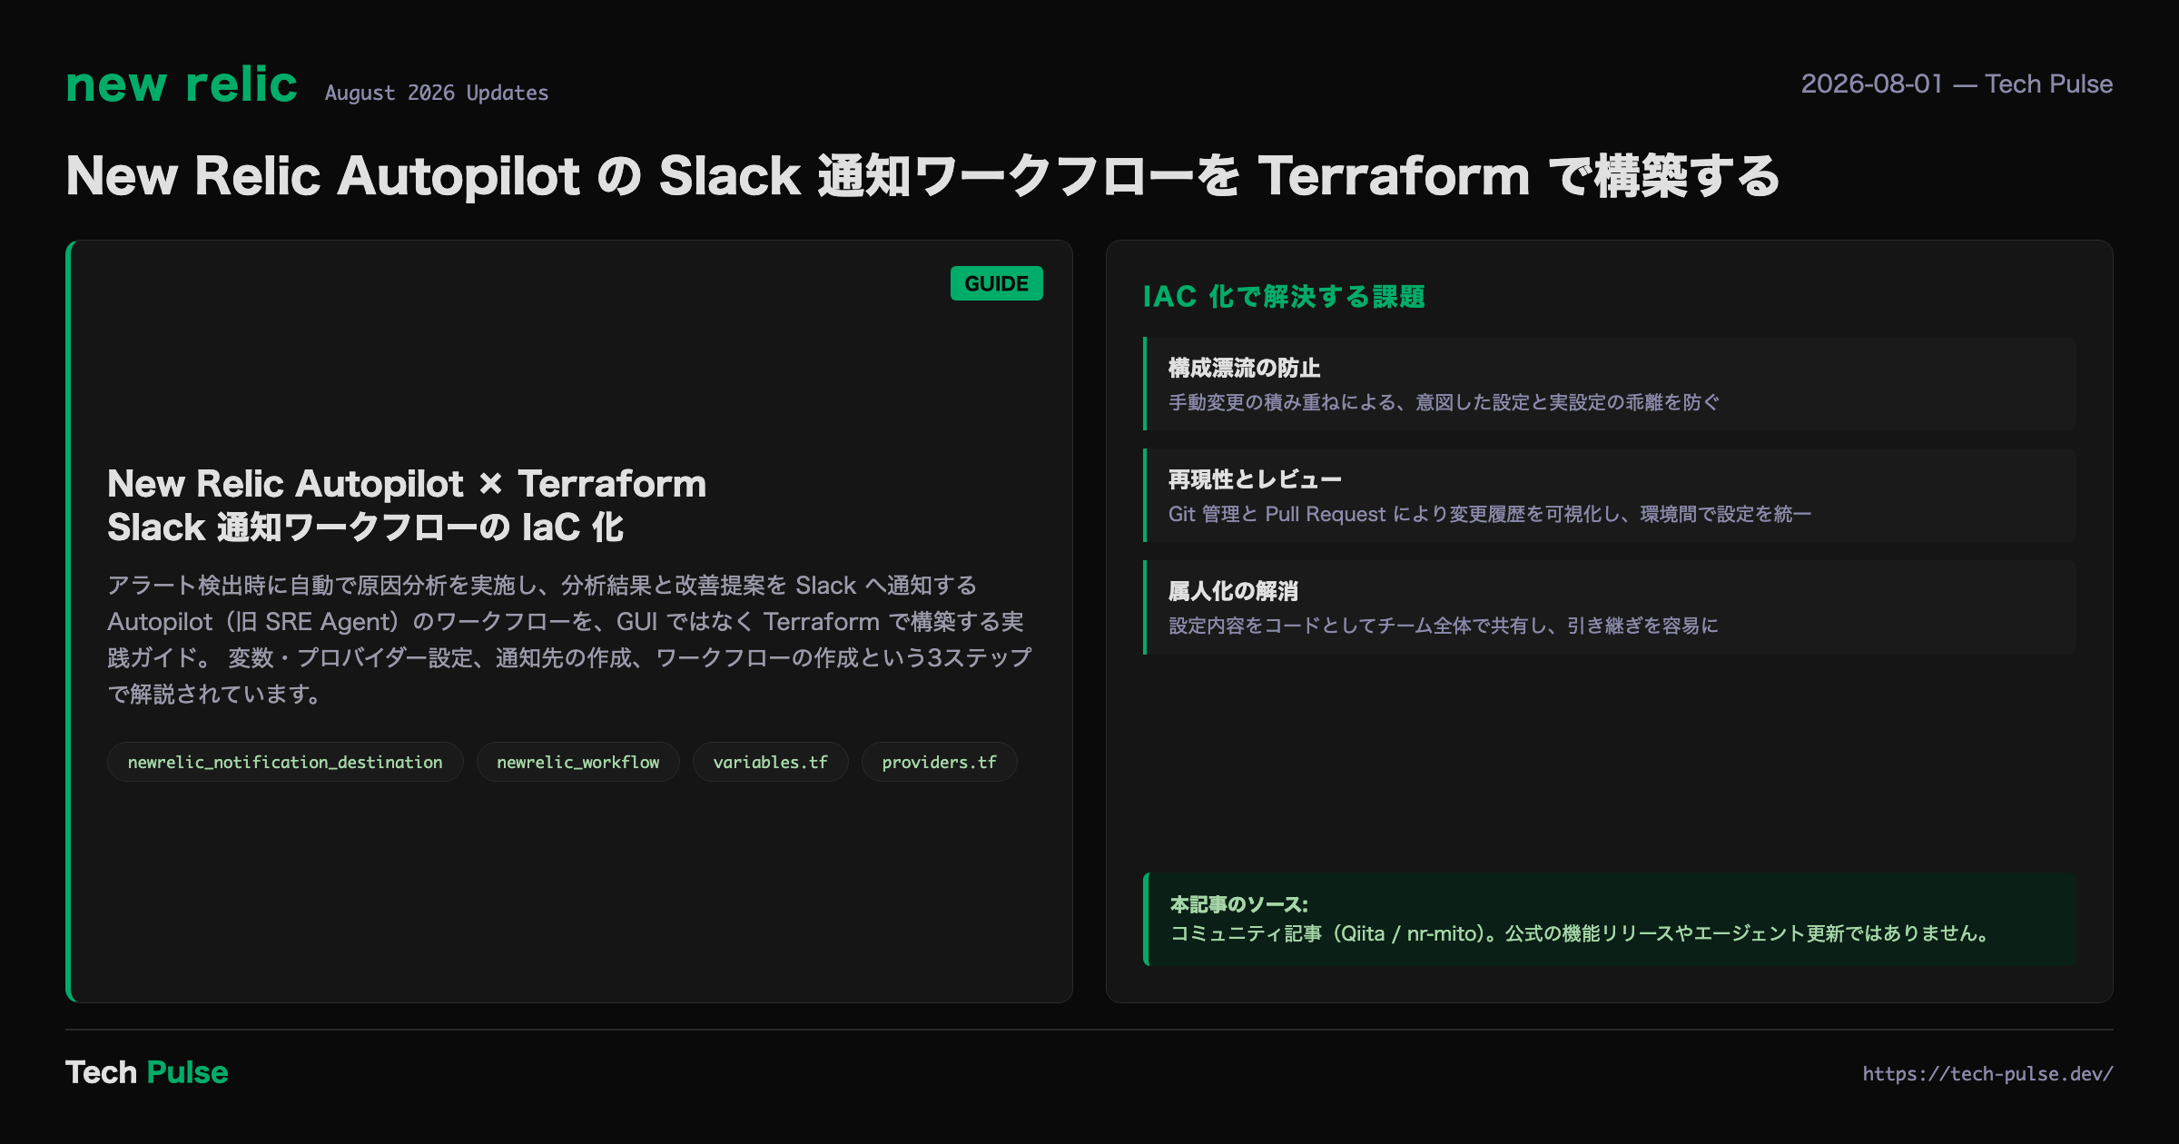Viewport: 2179px width, 1144px height.
Task: Click the '再現性とレビュー' item title
Action: pos(1255,479)
